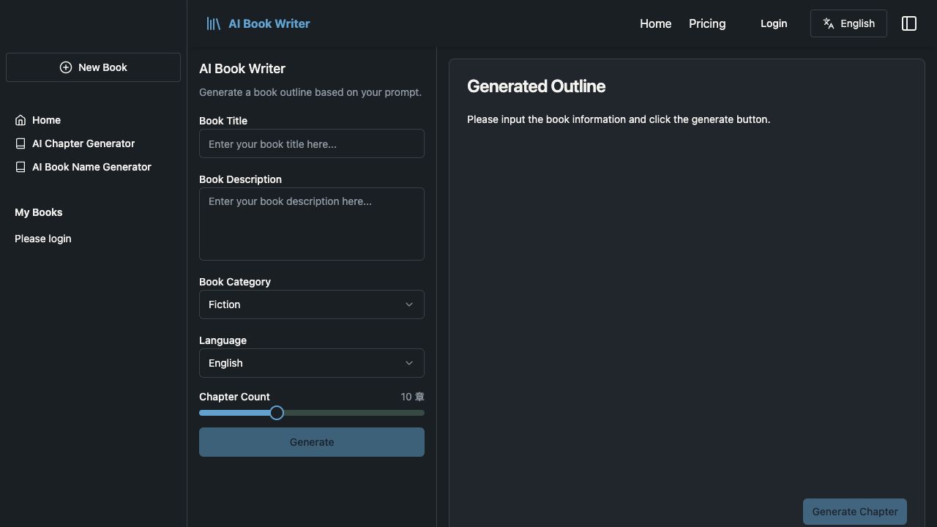
Task: Open the Pricing page from top navigation
Action: click(x=707, y=23)
